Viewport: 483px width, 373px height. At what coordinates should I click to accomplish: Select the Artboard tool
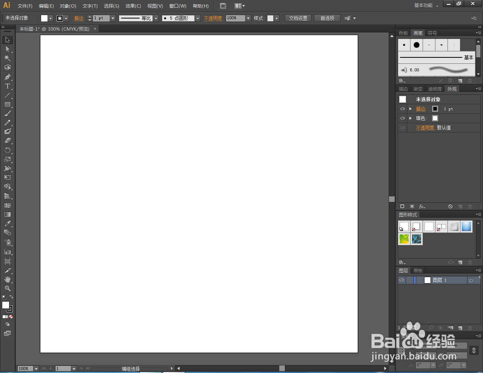[x=8, y=261]
